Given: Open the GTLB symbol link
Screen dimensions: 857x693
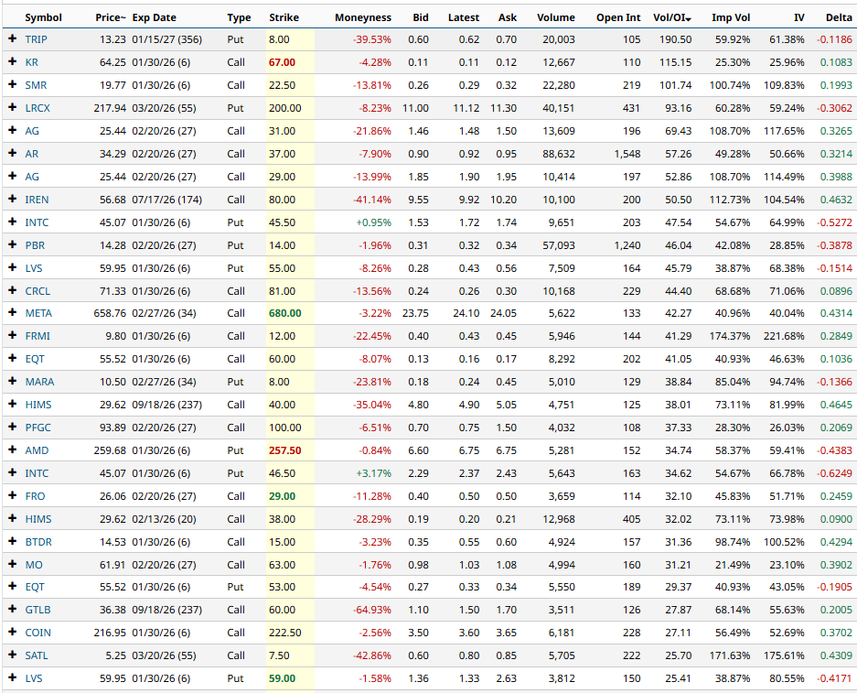Looking at the screenshot, I should [x=37, y=610].
